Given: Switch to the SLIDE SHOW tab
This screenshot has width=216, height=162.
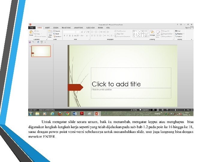Looking at the screenshot, I should 90,28.
